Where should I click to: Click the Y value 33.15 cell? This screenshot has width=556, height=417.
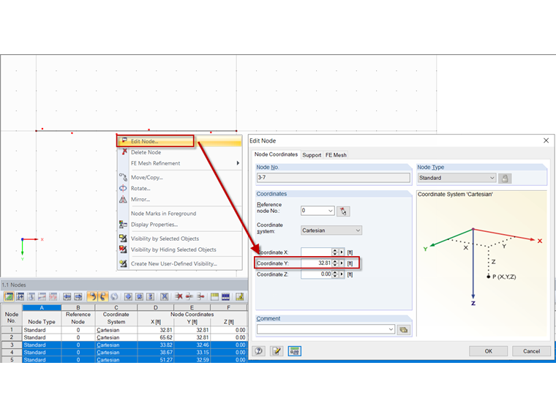pos(192,352)
